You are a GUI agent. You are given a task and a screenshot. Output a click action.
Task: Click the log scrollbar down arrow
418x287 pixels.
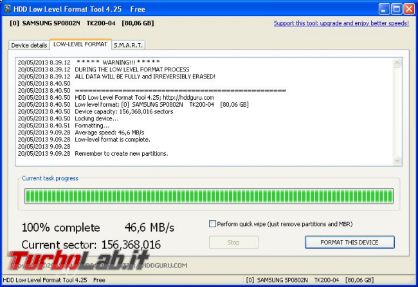397,161
